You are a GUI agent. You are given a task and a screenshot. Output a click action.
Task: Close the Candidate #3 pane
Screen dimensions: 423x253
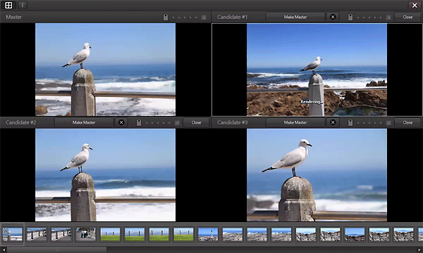coord(407,122)
